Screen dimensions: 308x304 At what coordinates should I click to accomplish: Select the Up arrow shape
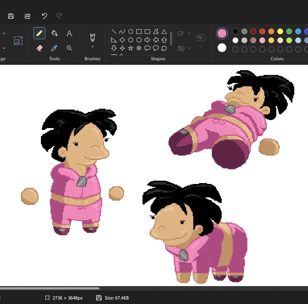click(164, 40)
